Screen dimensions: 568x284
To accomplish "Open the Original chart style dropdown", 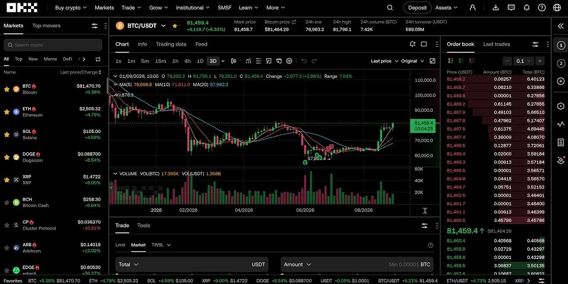I will [413, 61].
